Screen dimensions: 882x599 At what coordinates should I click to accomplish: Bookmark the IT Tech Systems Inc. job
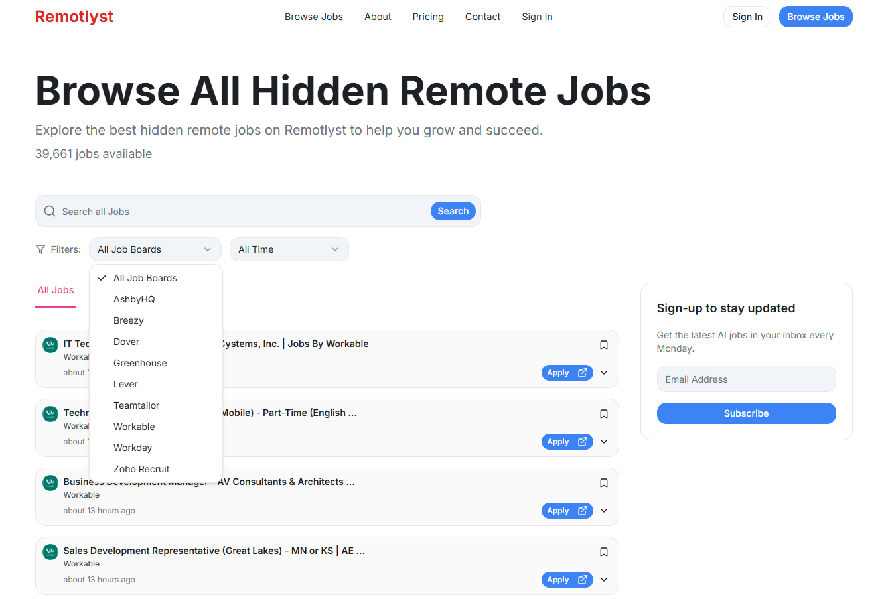[x=604, y=345]
